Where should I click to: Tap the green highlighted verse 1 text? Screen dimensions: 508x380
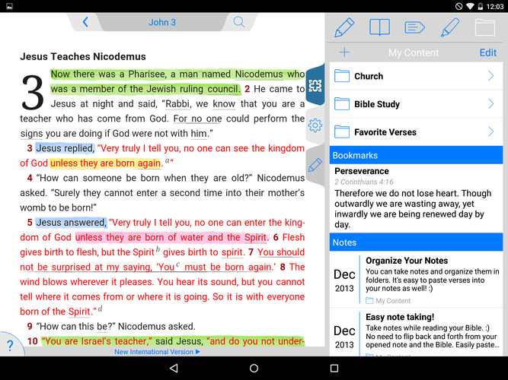pos(177,81)
